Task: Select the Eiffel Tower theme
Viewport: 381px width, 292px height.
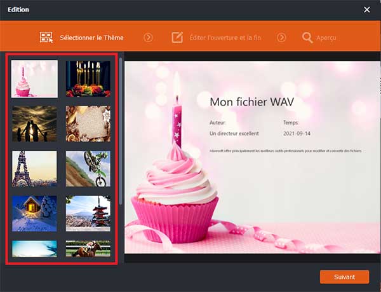Action: coord(34,168)
